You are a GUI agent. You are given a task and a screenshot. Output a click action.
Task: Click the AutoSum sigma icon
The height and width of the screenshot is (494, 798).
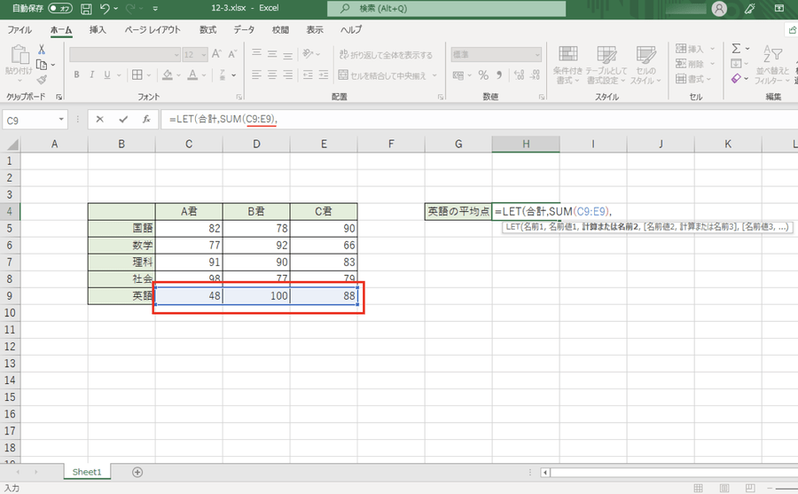[737, 50]
